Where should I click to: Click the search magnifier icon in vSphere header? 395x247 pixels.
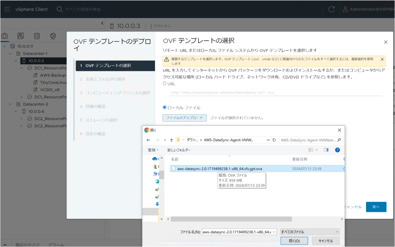(x=60, y=9)
